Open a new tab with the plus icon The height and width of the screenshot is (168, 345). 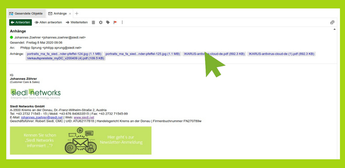(77, 13)
